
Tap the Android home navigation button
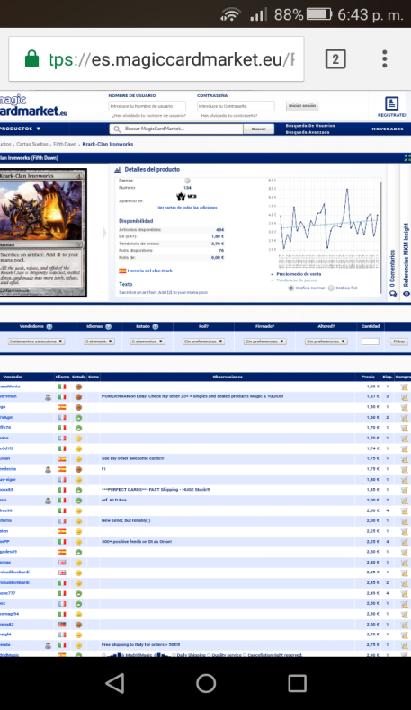point(206,683)
